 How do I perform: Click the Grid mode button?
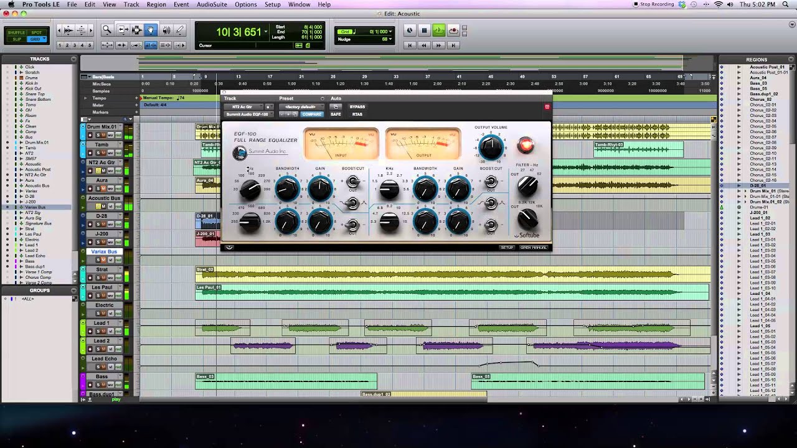(35, 39)
